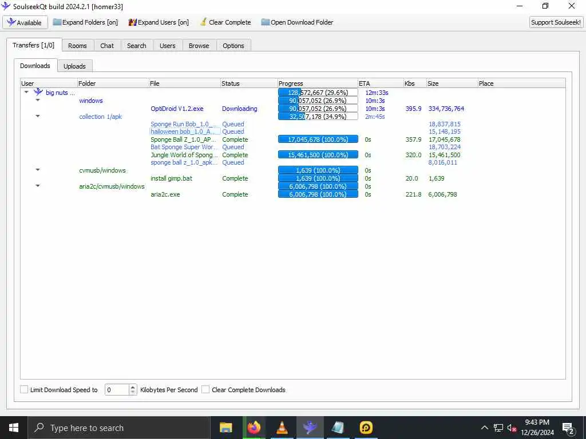Click the network icon in system tray

(498, 428)
